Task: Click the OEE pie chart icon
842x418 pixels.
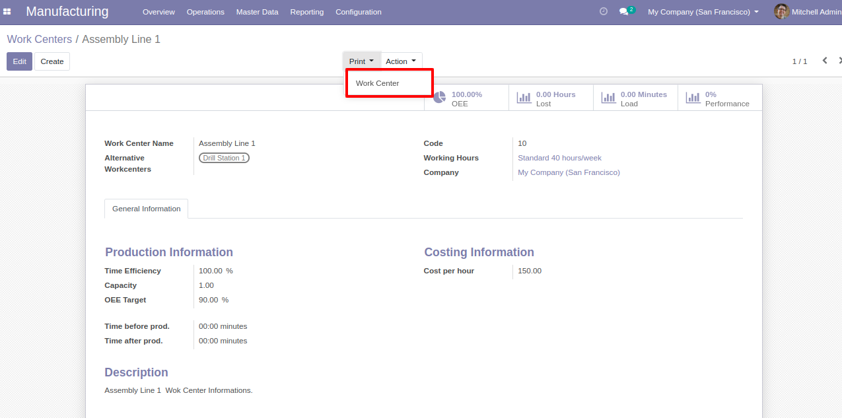Action: tap(440, 98)
